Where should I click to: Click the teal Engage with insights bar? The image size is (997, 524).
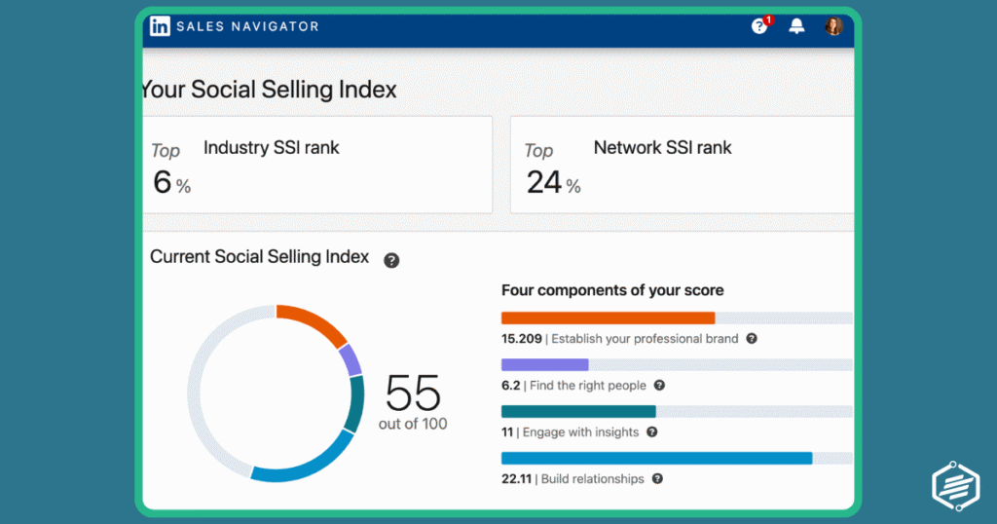click(578, 411)
